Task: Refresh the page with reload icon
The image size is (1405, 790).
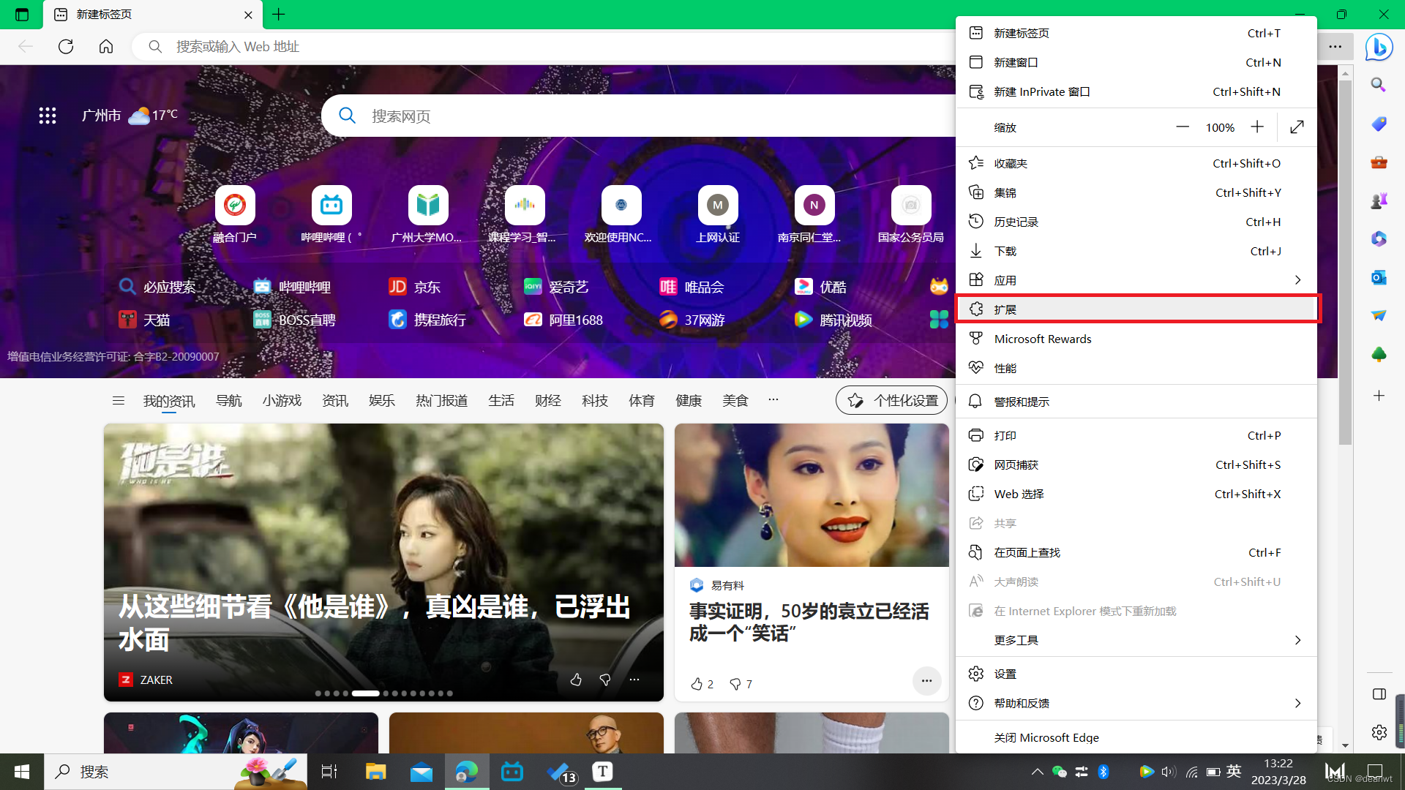Action: pos(66,47)
